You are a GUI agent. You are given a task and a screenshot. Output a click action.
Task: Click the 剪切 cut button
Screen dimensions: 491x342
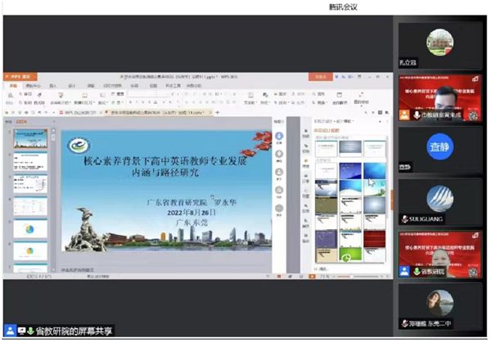point(25,94)
